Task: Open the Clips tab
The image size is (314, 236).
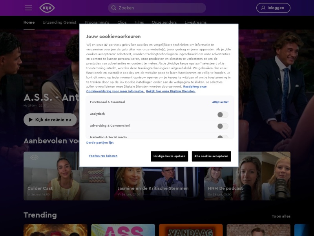Action: tap(122, 22)
